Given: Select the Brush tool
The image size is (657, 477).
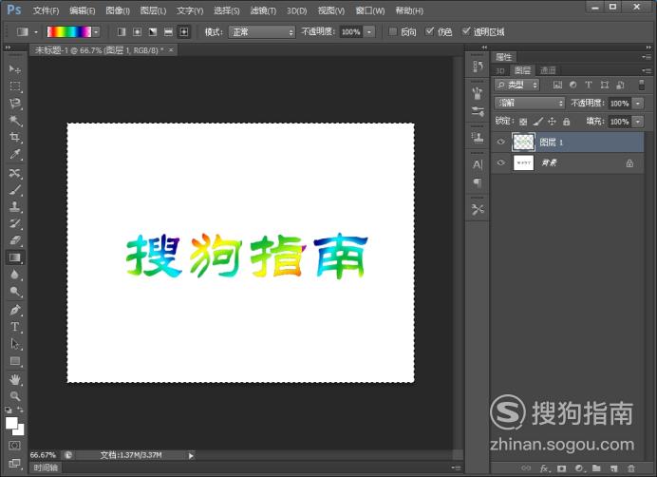Looking at the screenshot, I should point(15,190).
